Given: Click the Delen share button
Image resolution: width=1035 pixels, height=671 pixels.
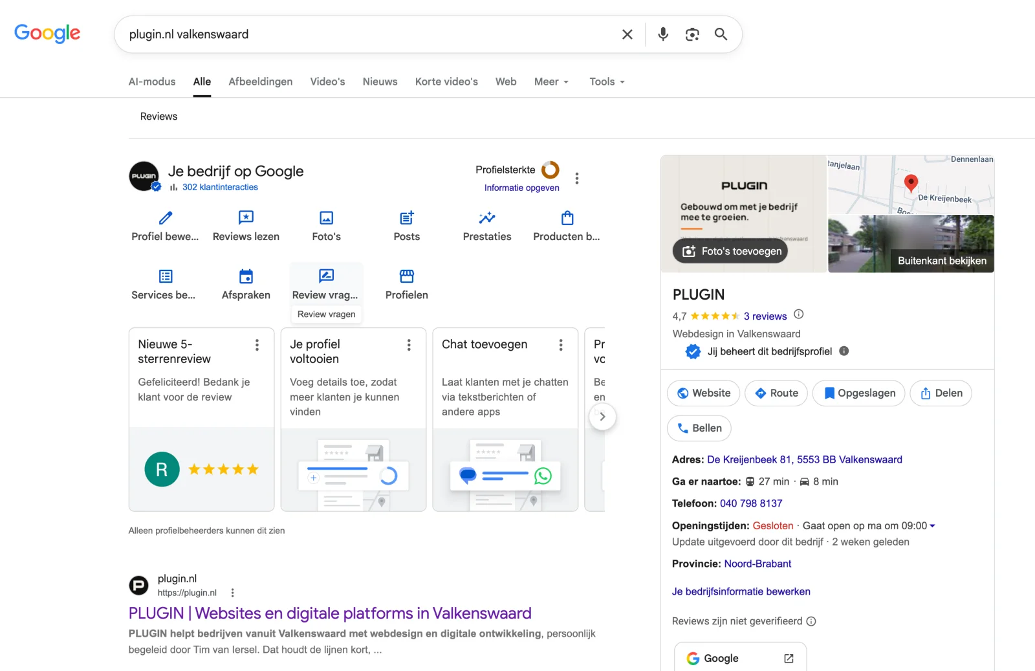Looking at the screenshot, I should [x=941, y=393].
